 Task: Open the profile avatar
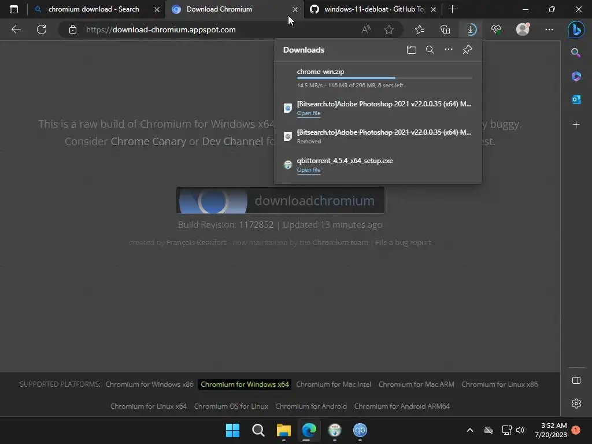click(523, 29)
